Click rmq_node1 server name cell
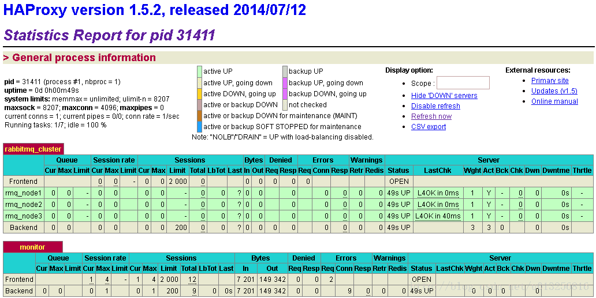 [x=24, y=193]
